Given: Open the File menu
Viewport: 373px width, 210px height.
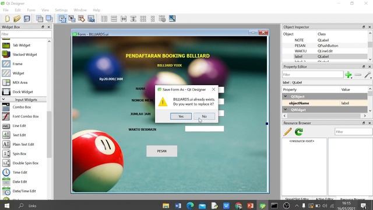Looking at the screenshot, I should click(6, 10).
